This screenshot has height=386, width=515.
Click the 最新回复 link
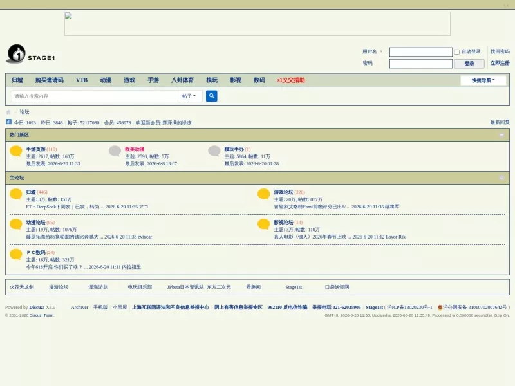pyautogui.click(x=500, y=122)
